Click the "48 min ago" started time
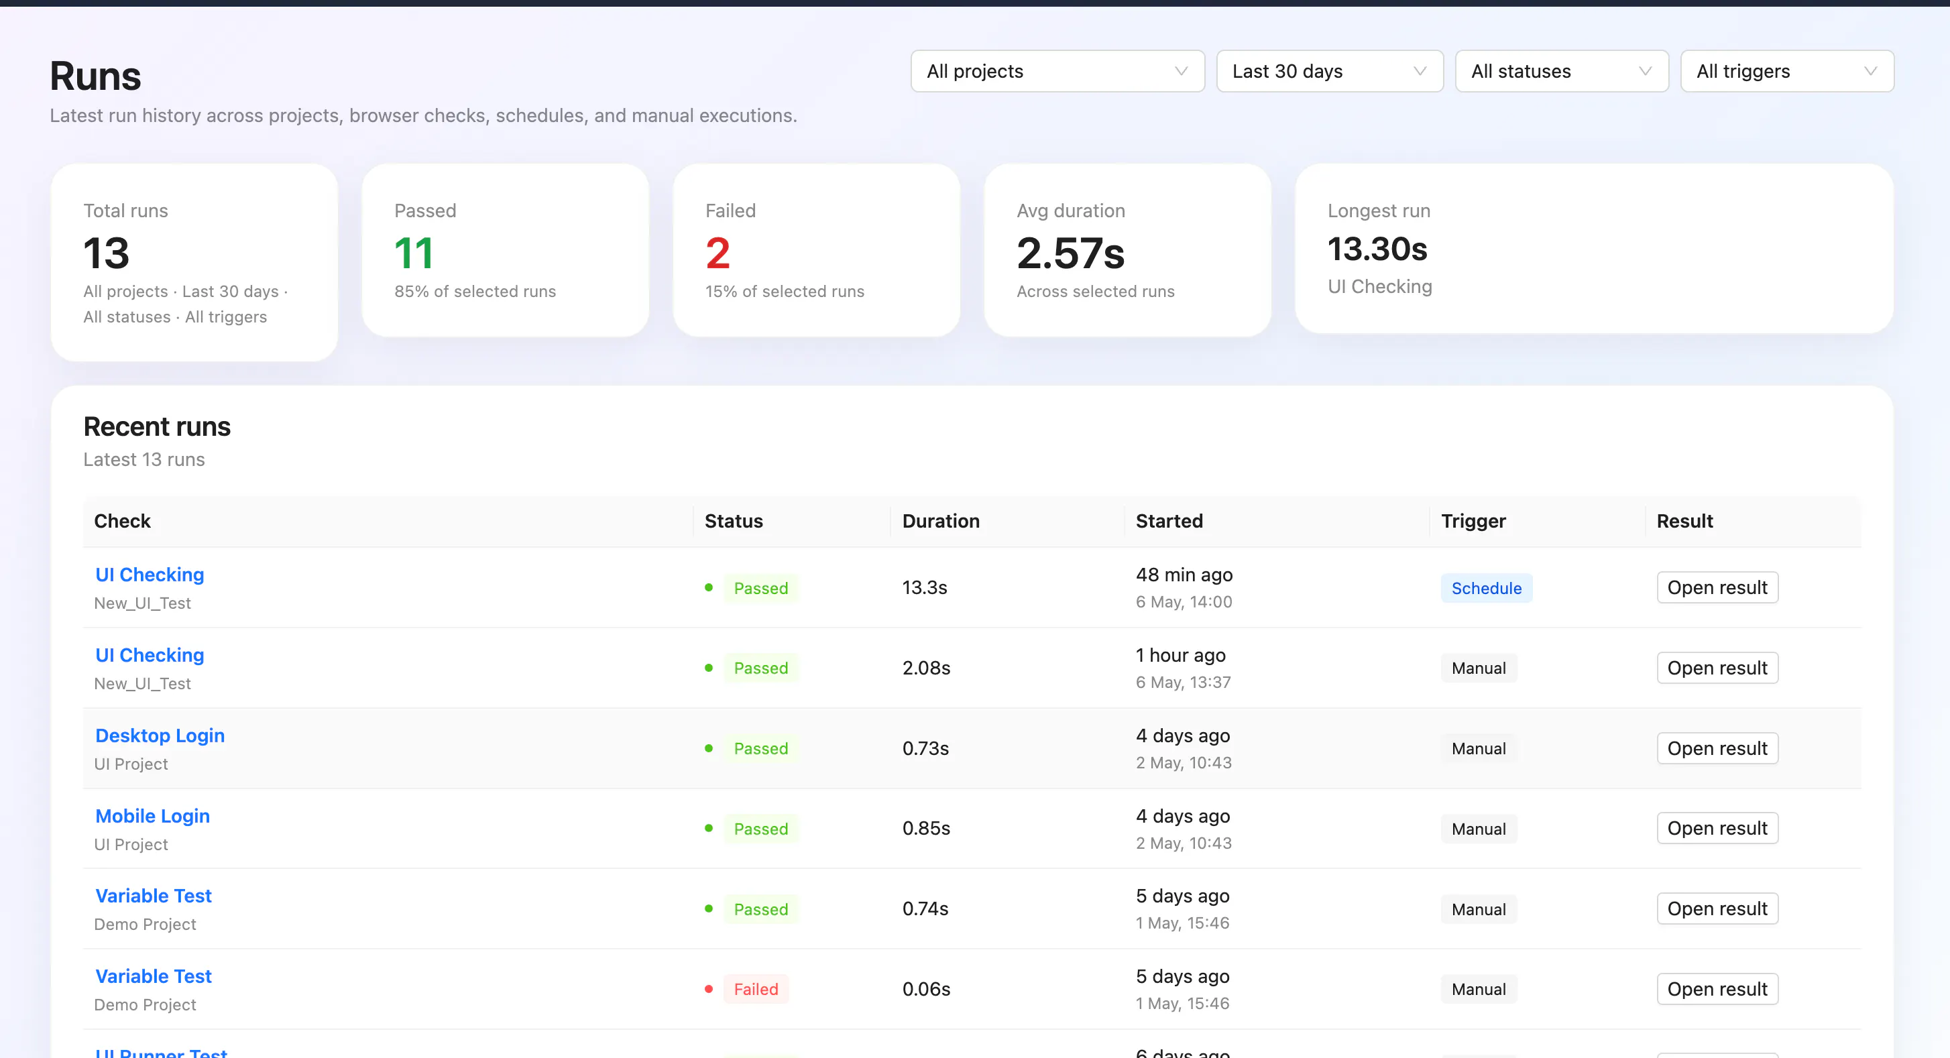 (1184, 575)
